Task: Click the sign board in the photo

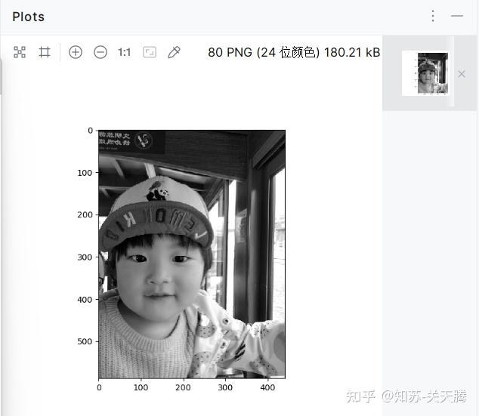Action: (x=131, y=142)
